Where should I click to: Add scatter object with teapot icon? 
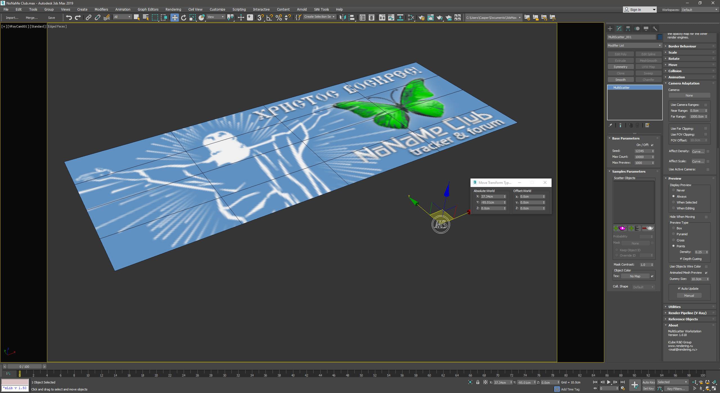click(620, 228)
